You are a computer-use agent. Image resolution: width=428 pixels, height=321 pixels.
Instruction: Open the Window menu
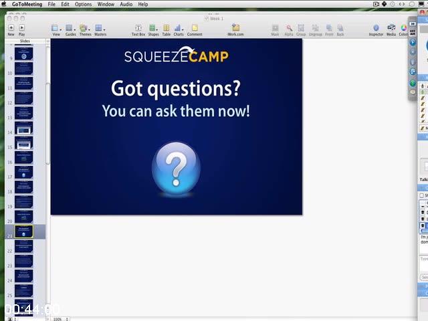(106, 4)
